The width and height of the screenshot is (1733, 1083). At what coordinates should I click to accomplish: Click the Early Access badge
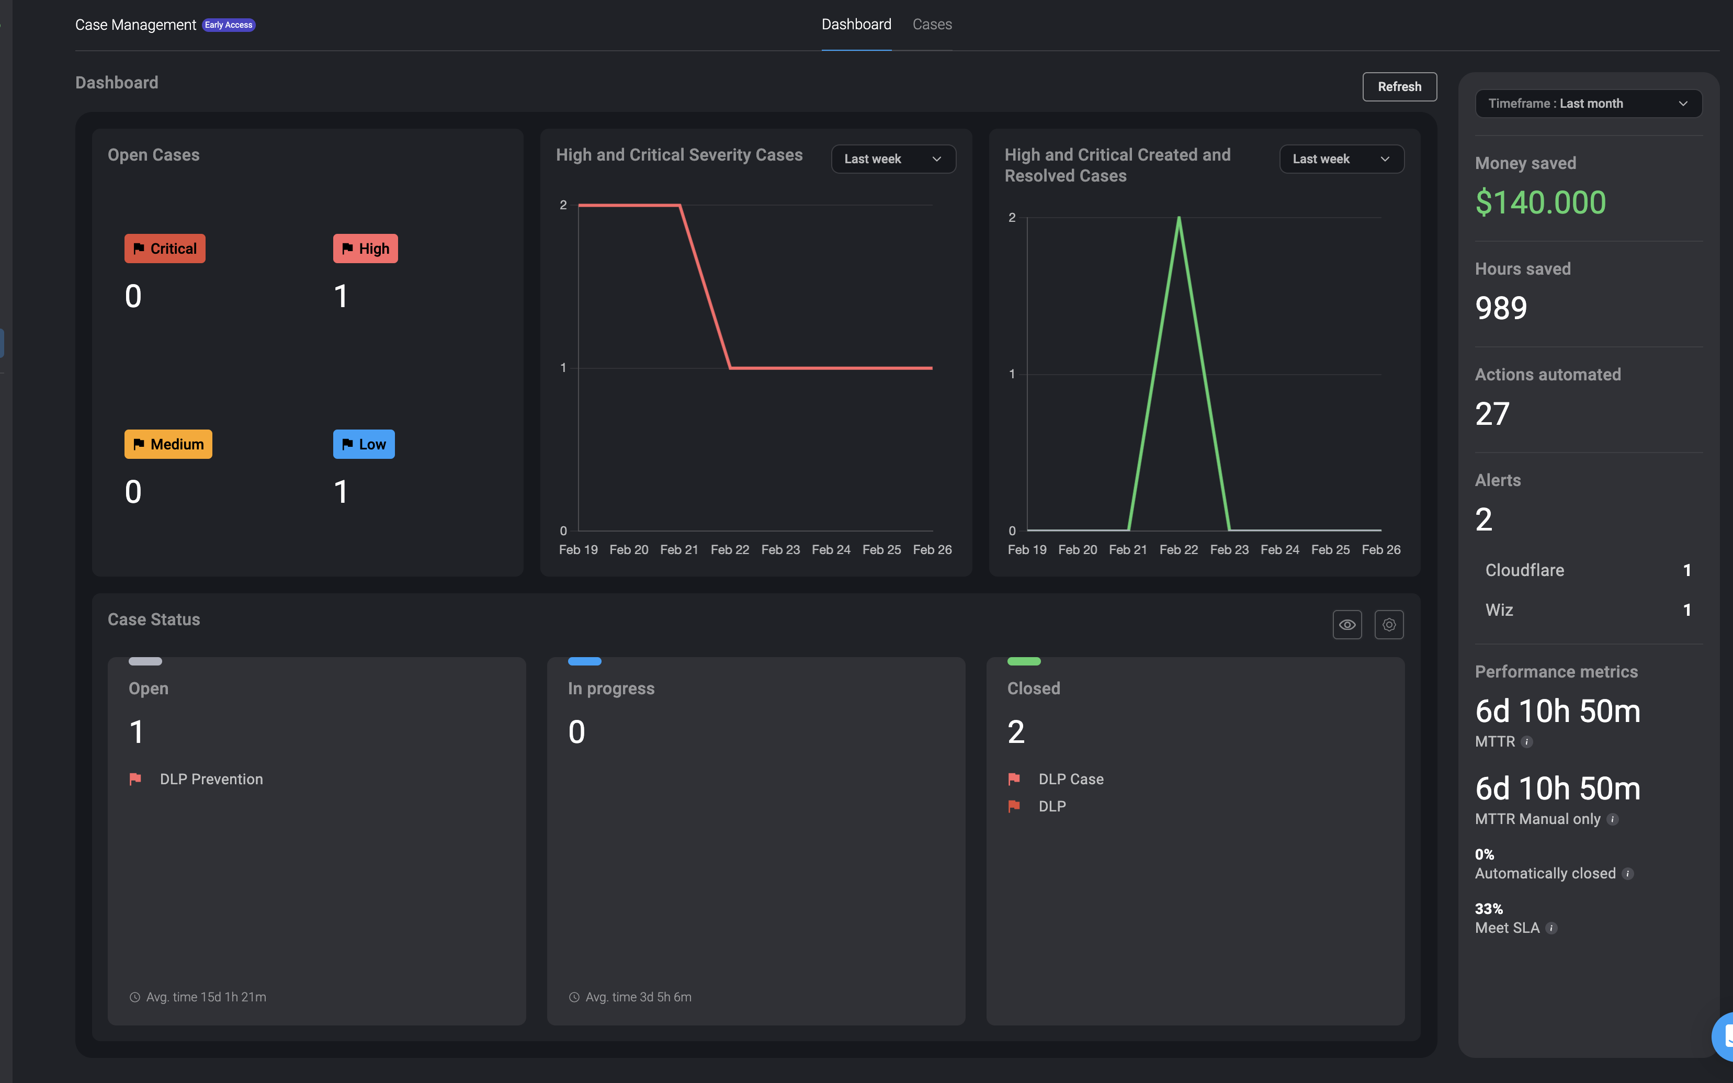tap(229, 25)
